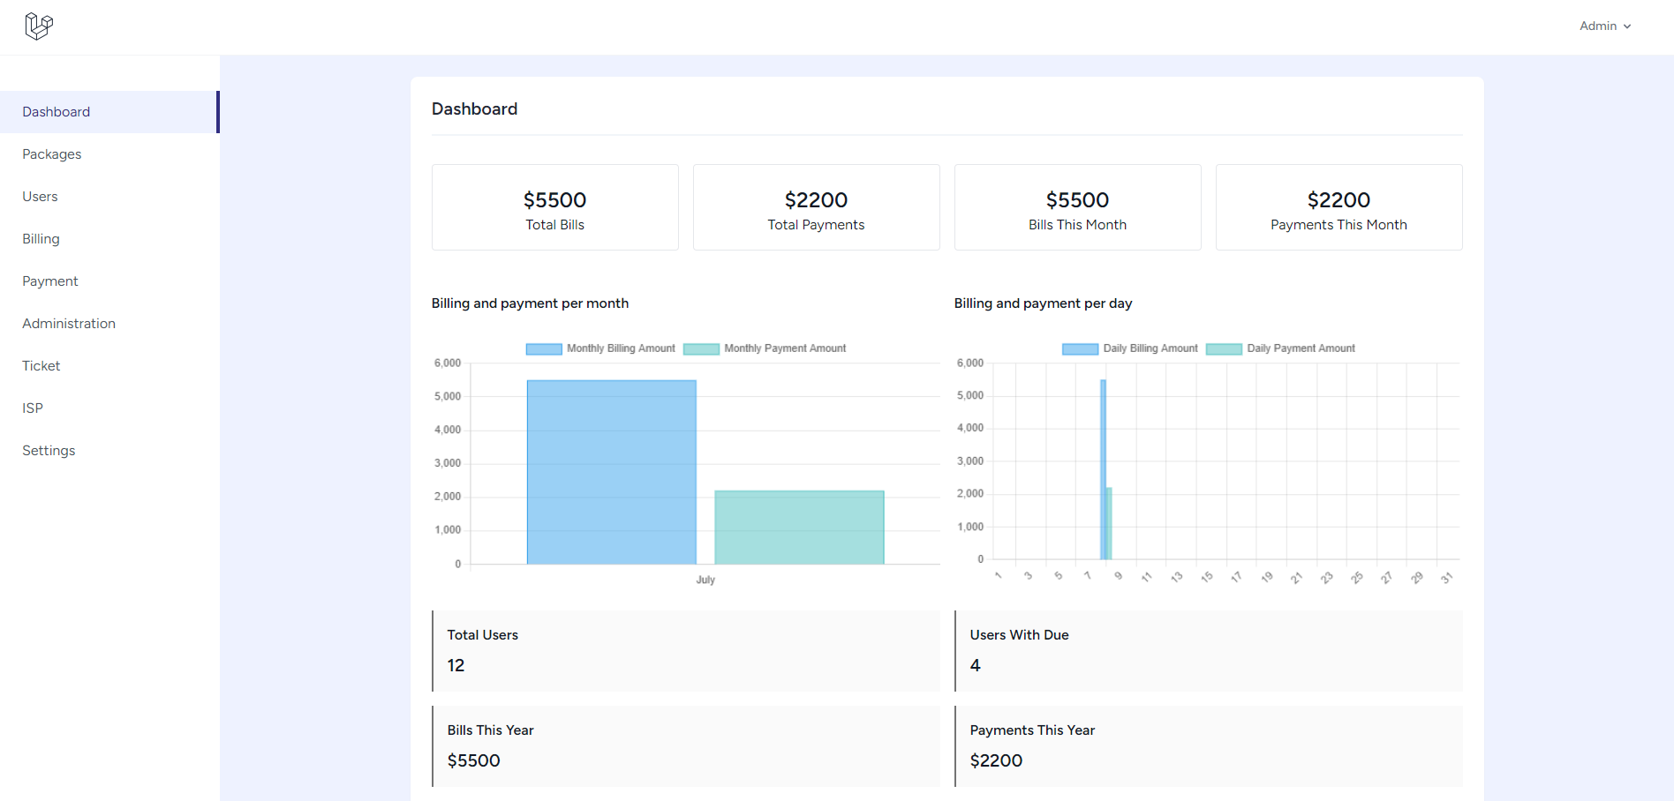
Task: Click the Payments This Month card
Action: tap(1338, 207)
